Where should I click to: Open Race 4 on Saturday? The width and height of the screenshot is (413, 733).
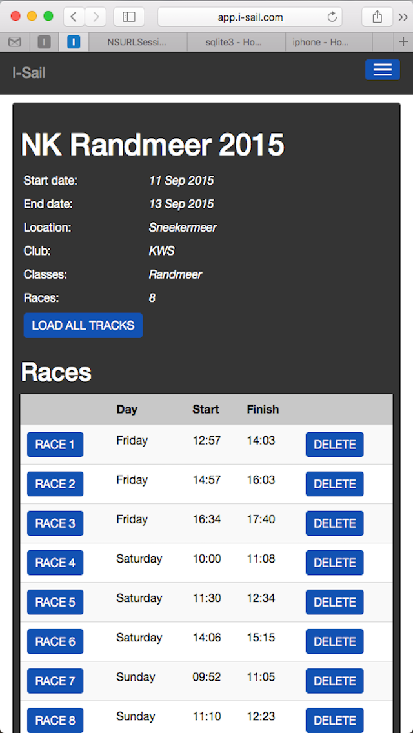click(55, 563)
